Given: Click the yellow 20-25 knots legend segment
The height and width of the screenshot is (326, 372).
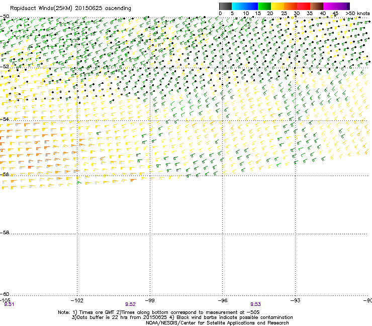Looking at the screenshot, I should click(x=277, y=6).
